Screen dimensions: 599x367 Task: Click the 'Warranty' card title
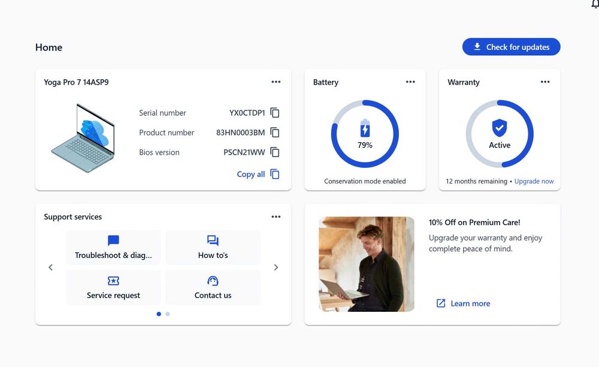tap(464, 82)
